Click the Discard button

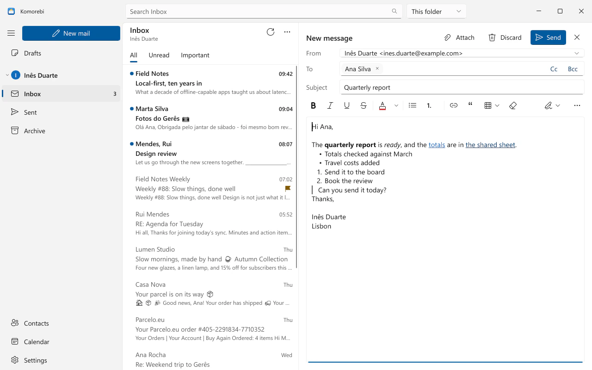(505, 37)
